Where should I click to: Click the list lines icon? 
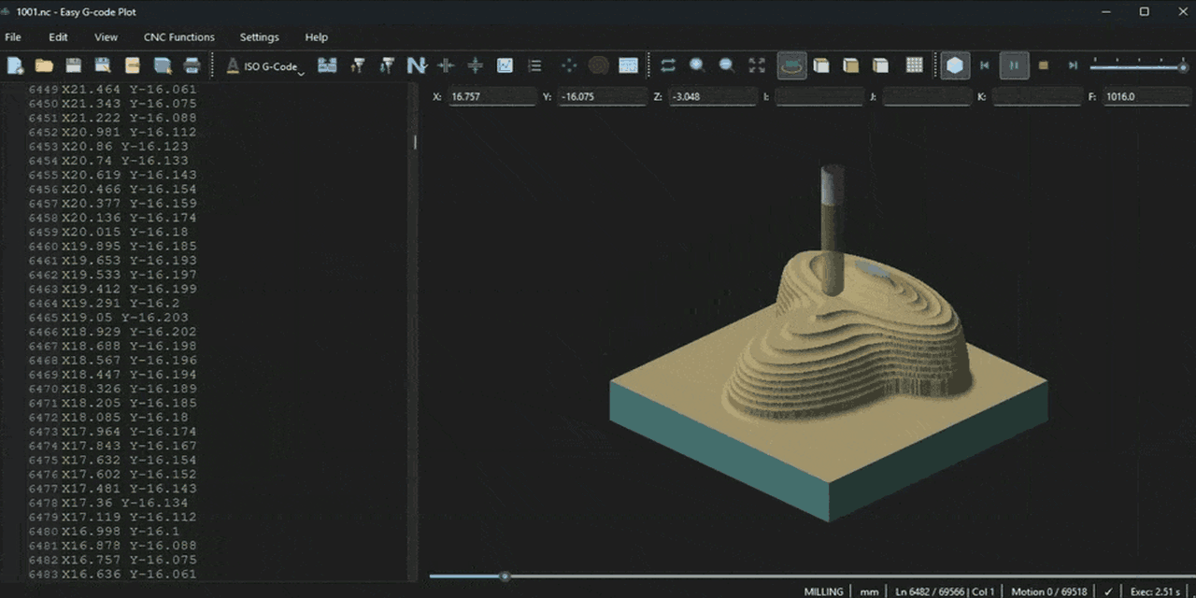(x=534, y=65)
